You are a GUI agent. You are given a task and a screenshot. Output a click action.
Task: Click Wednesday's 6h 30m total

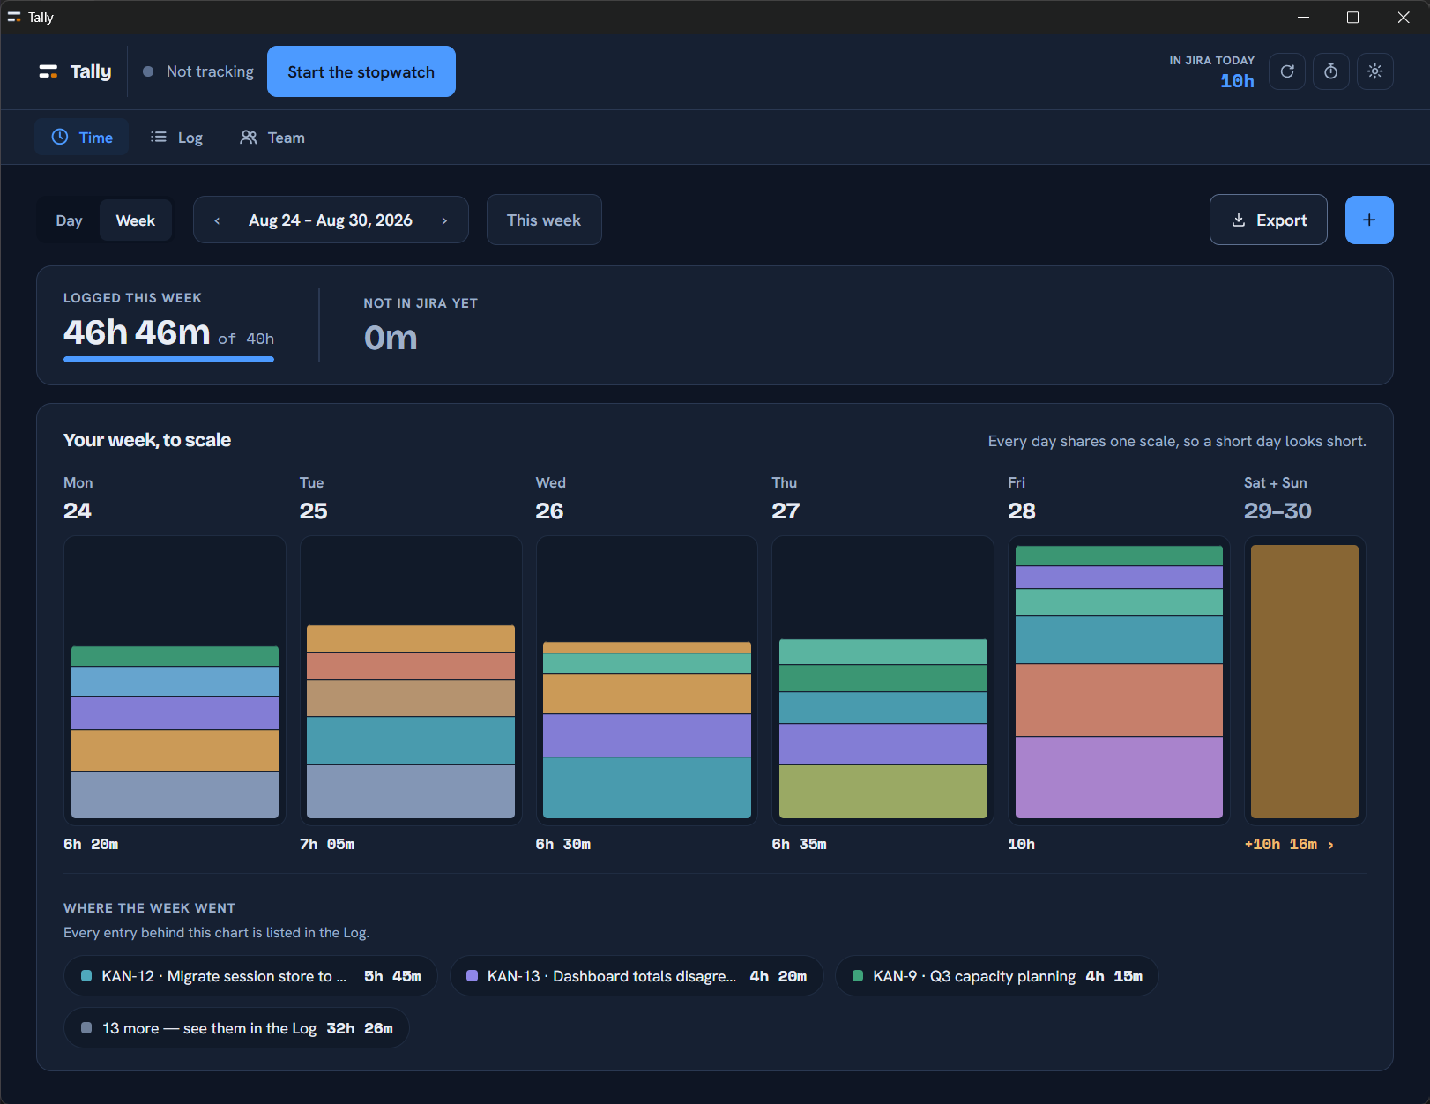click(x=563, y=844)
